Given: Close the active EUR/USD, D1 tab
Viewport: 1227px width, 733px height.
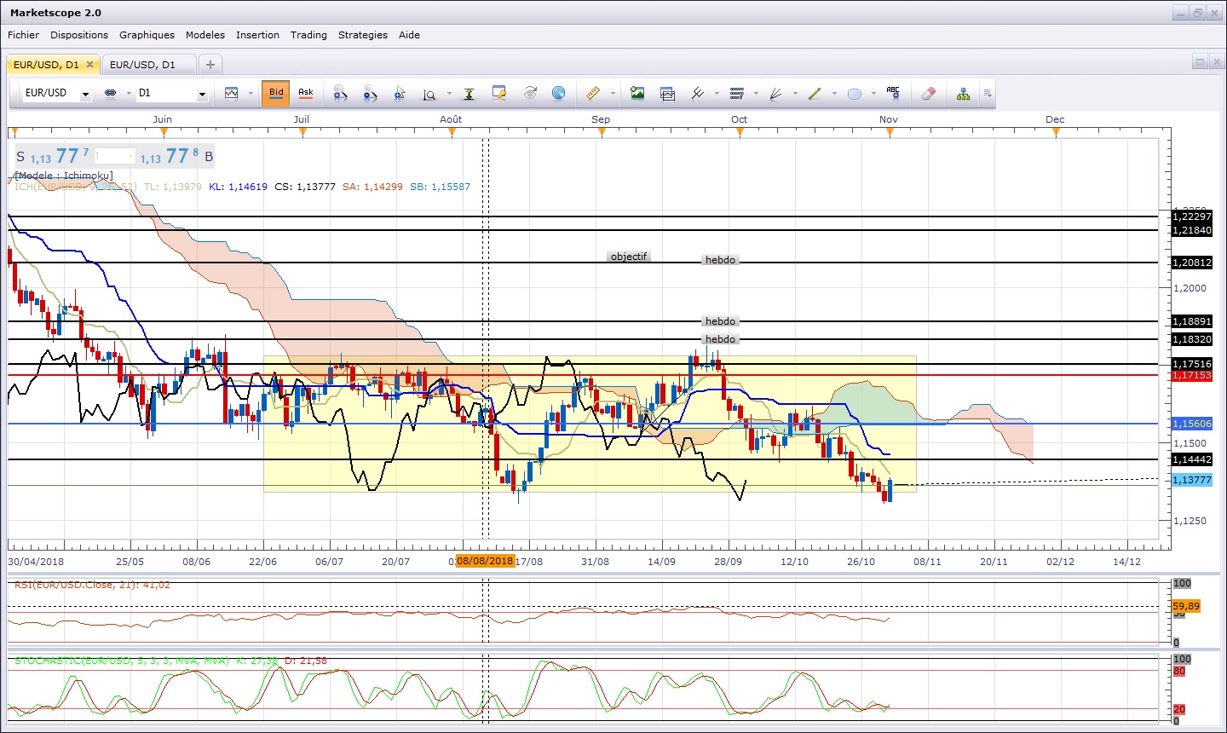Looking at the screenshot, I should [89, 64].
